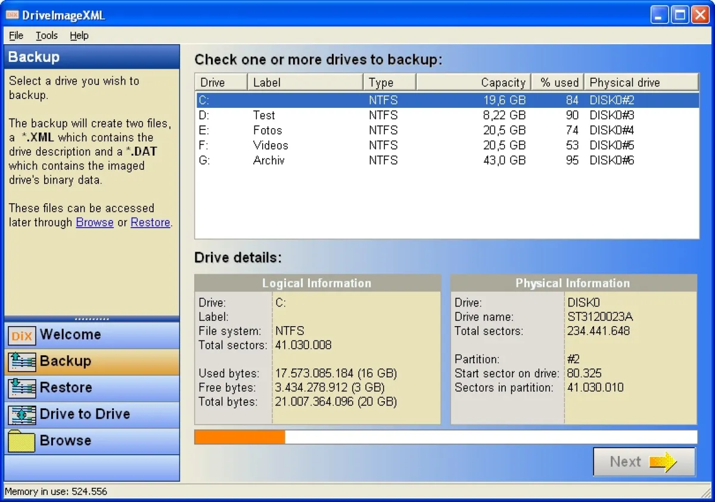
Task: Select drive E: labeled Fotos
Action: pos(267,131)
